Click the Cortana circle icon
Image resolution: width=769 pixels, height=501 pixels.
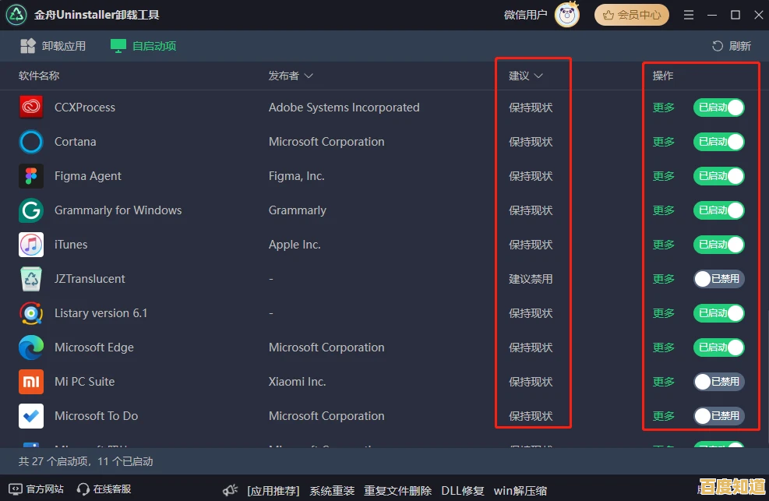pyautogui.click(x=31, y=142)
